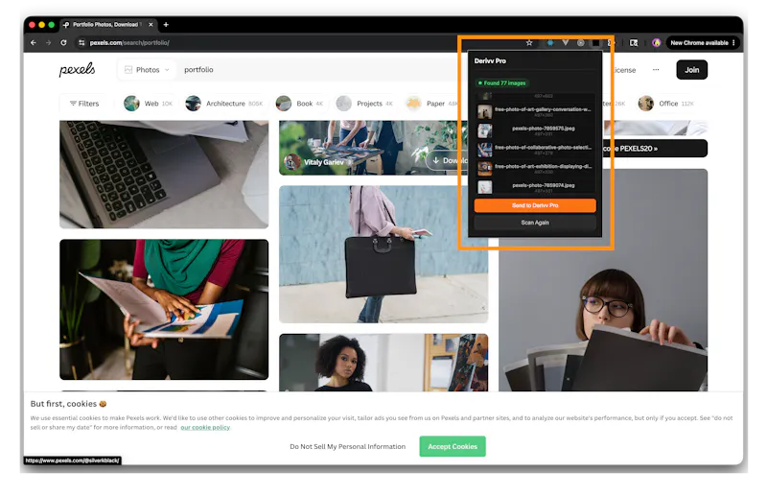
Task: Open the Filters panel
Action: (x=84, y=104)
